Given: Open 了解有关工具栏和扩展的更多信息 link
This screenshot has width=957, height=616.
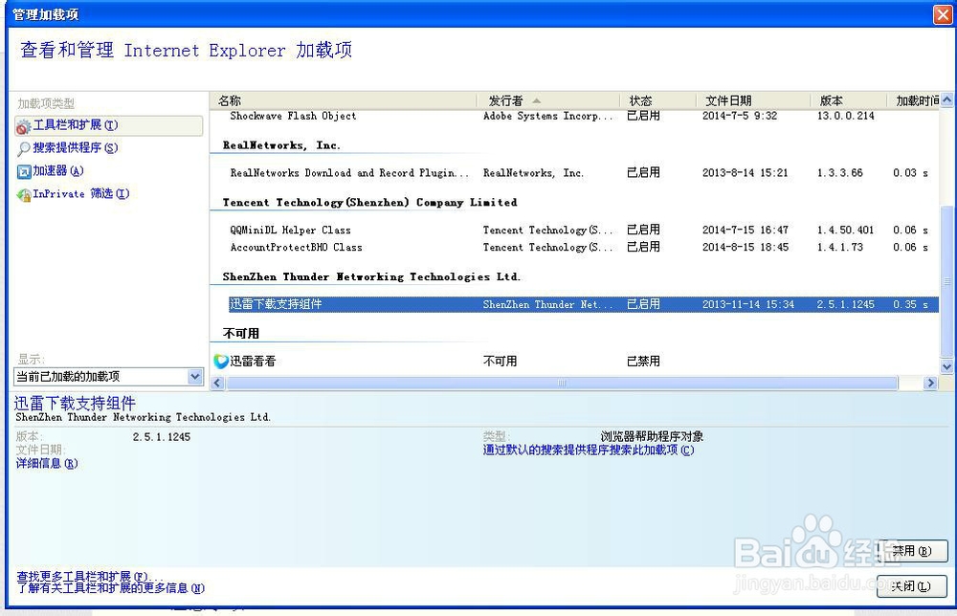Looking at the screenshot, I should pos(110,588).
